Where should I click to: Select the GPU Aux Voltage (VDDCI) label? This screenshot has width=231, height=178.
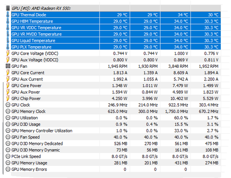(35, 60)
